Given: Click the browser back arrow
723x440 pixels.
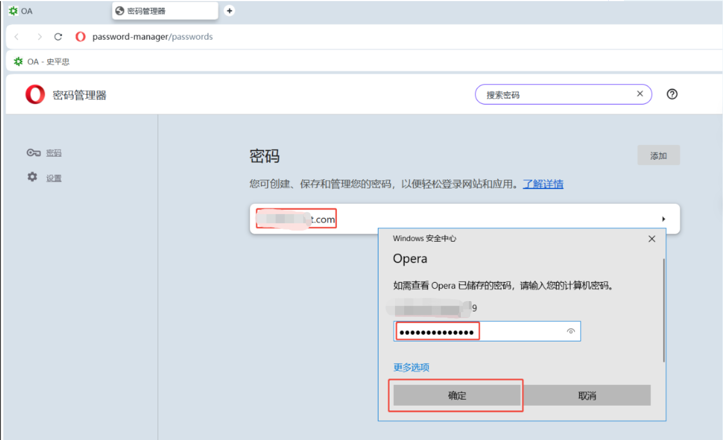Looking at the screenshot, I should coord(17,37).
